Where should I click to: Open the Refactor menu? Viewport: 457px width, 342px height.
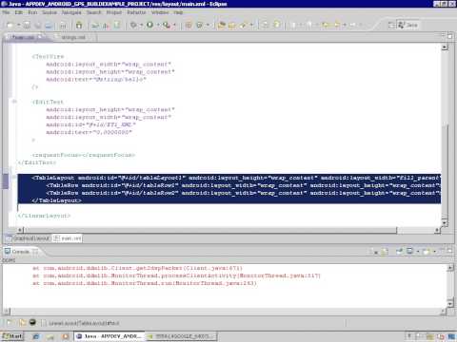click(x=136, y=12)
